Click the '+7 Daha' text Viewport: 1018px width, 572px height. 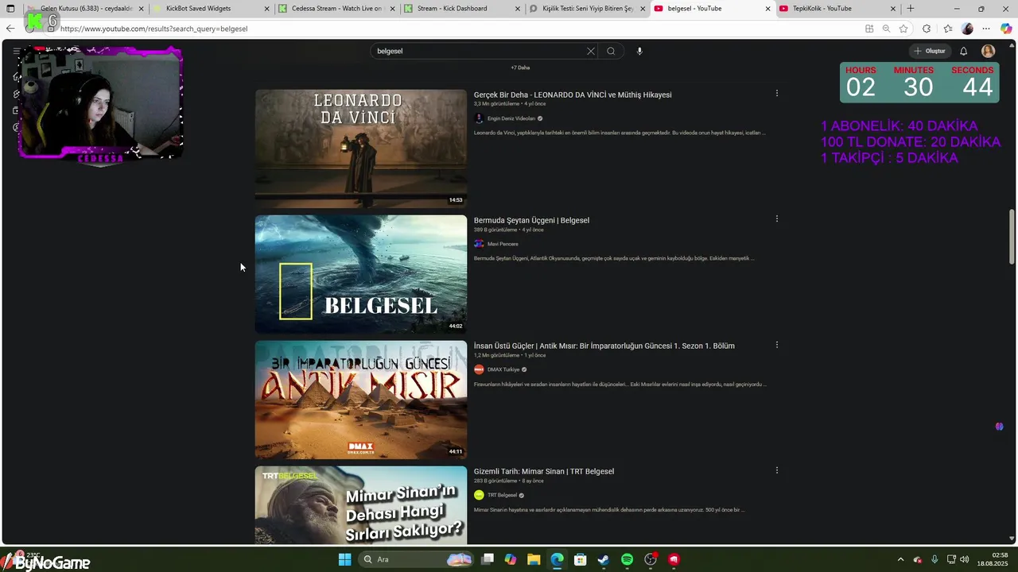[520, 68]
